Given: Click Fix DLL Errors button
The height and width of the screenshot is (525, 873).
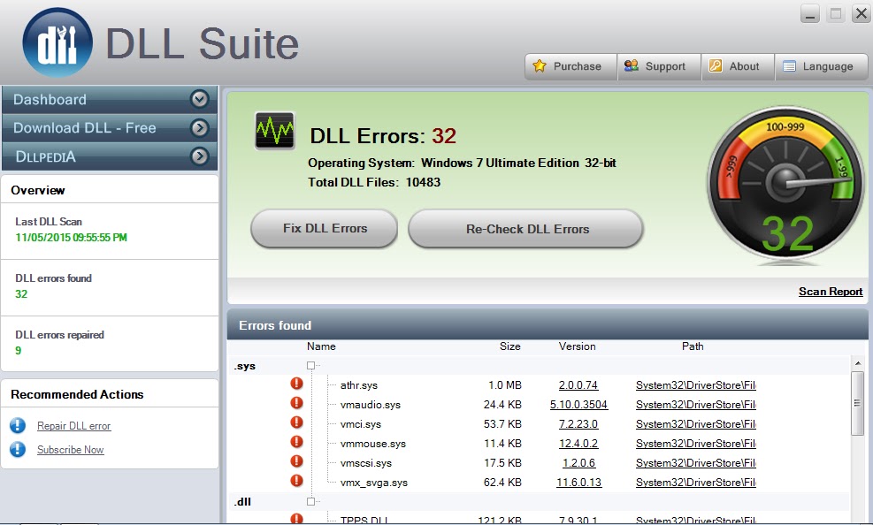Looking at the screenshot, I should coord(325,229).
